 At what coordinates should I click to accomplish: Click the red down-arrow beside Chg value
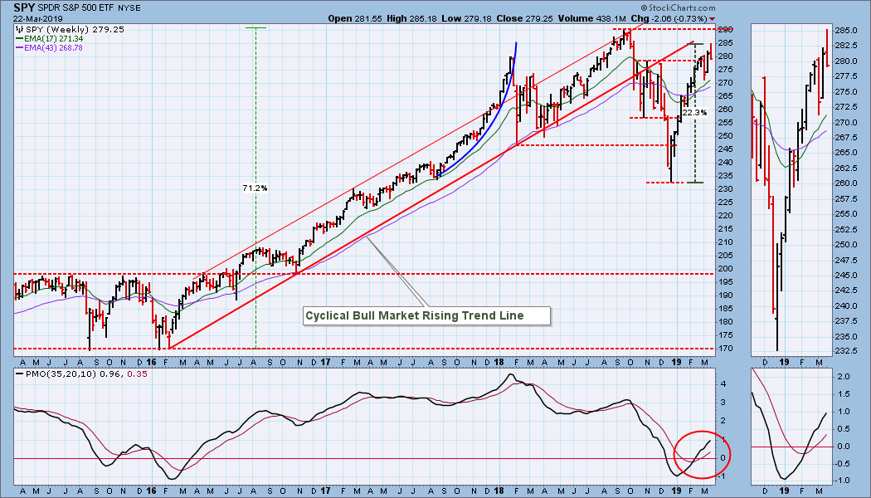(x=713, y=19)
